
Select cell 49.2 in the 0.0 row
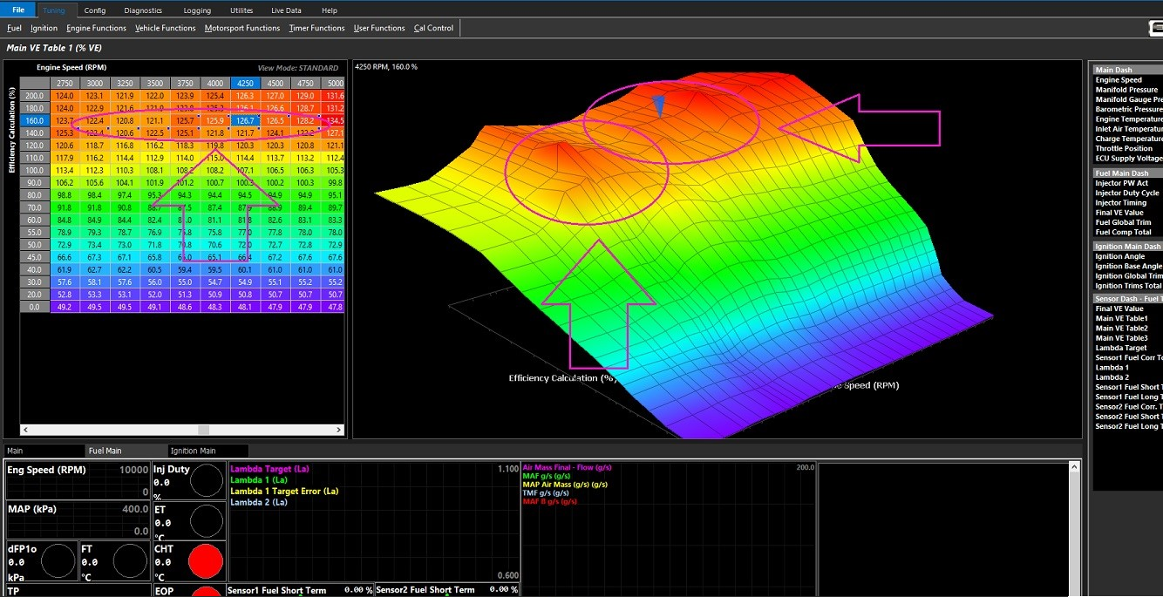(65, 307)
